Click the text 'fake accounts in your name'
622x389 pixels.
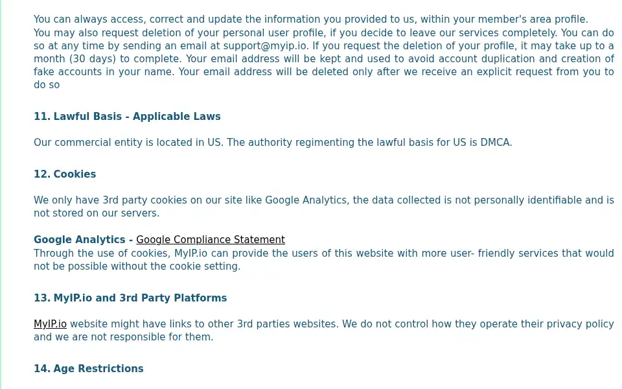(104, 72)
